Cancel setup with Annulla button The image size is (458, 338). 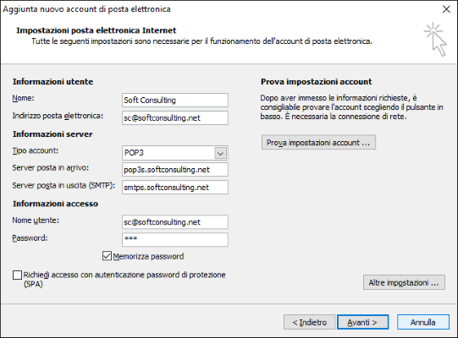tap(423, 322)
